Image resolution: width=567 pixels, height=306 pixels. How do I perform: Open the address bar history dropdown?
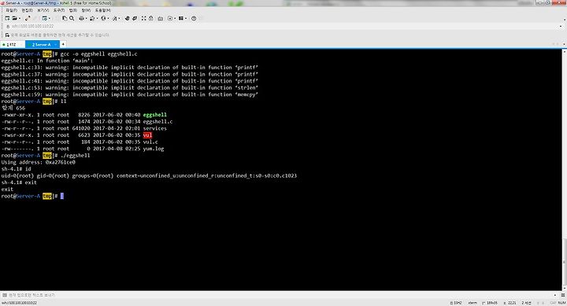561,27
